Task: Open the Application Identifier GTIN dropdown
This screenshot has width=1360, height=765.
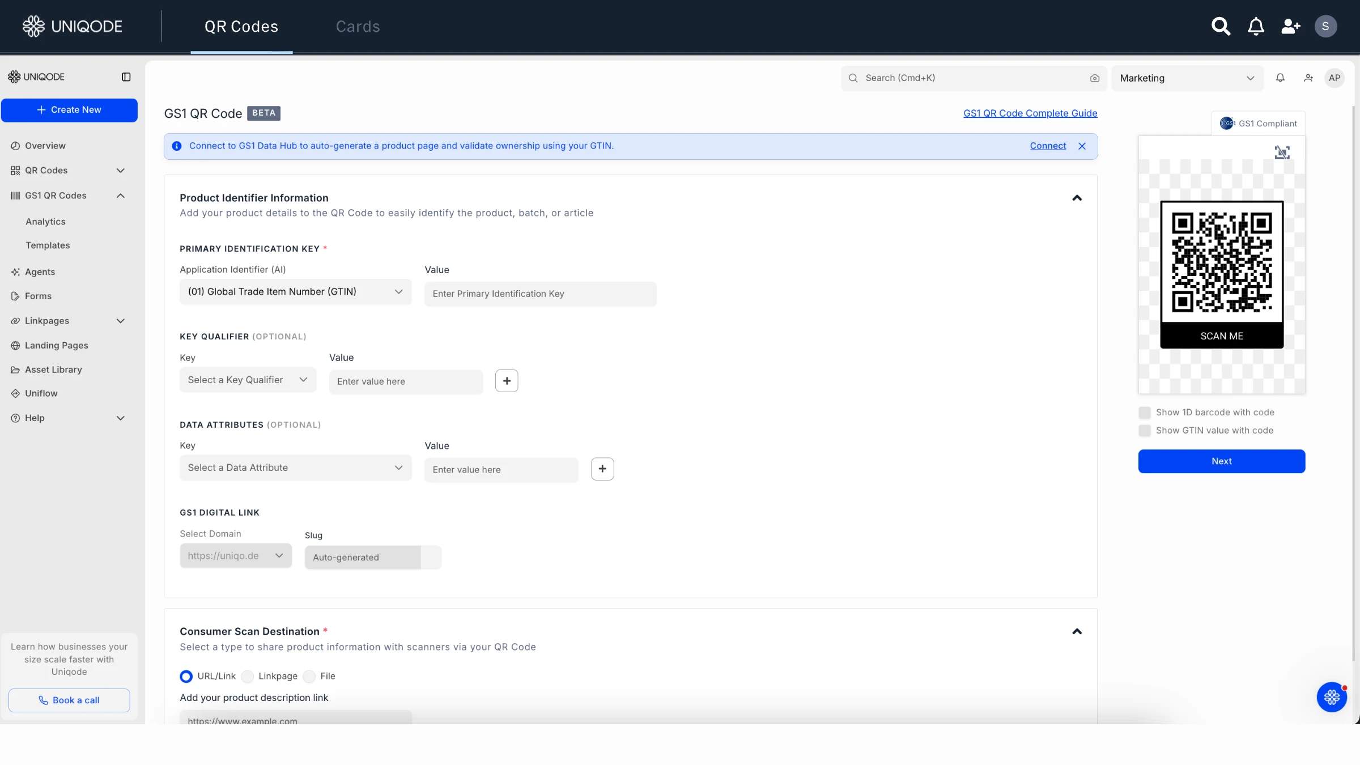Action: (x=295, y=292)
